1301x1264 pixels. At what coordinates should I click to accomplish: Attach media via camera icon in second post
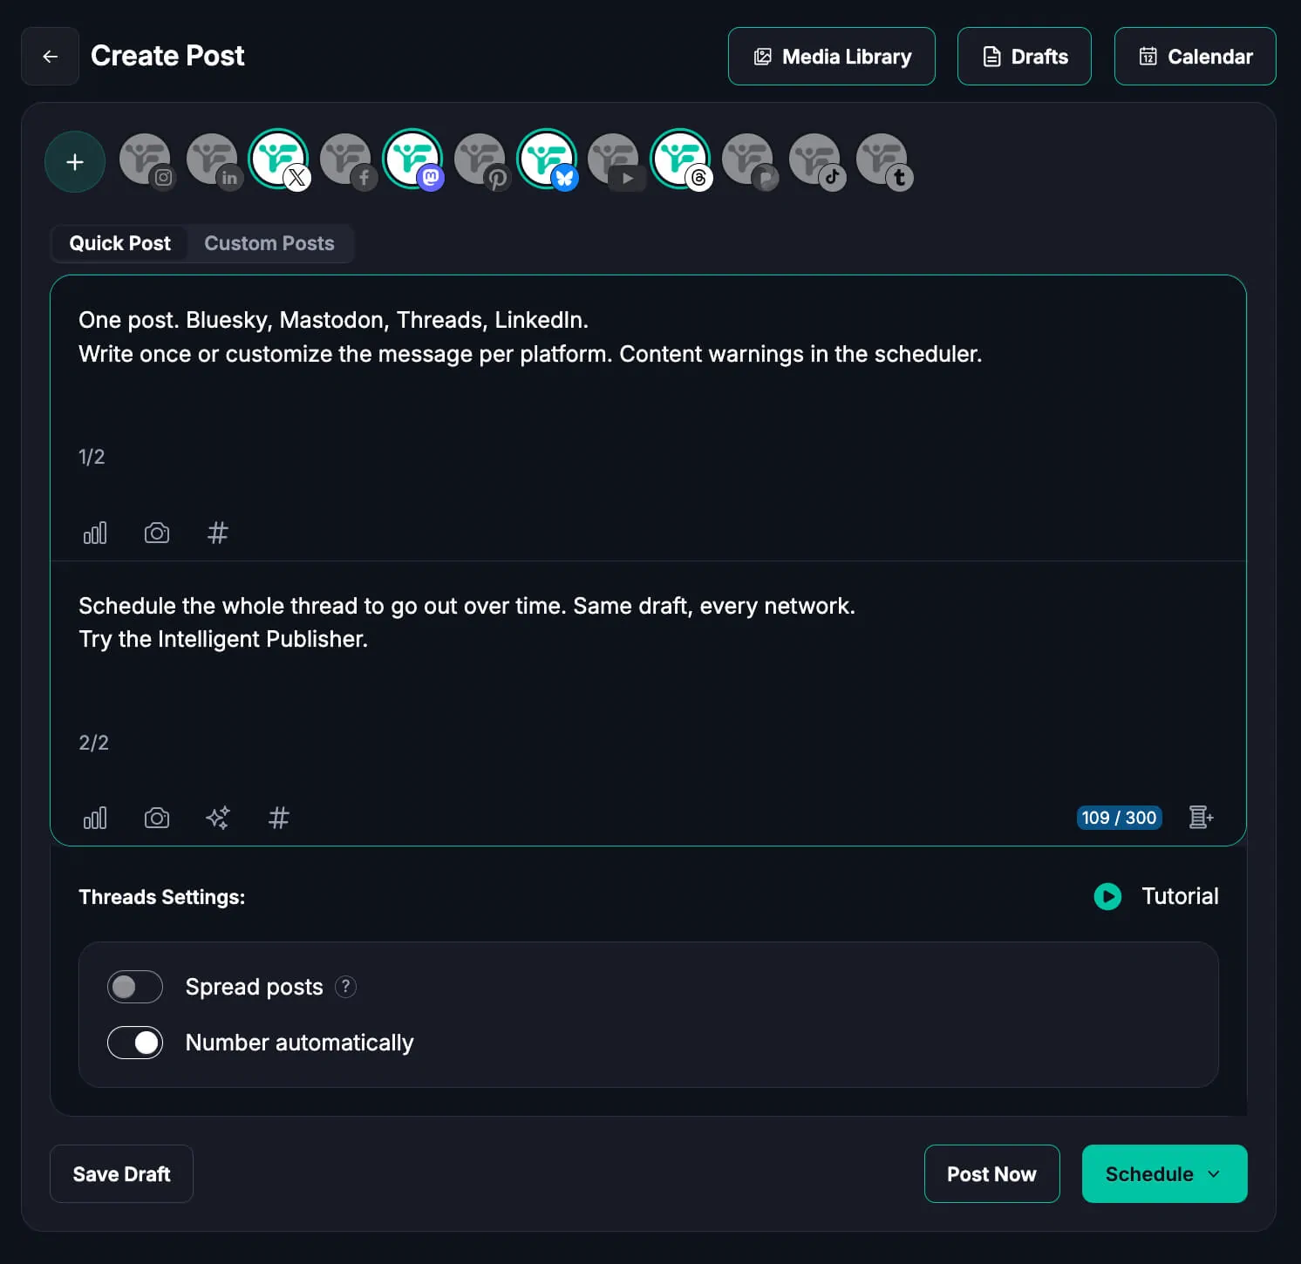pyautogui.click(x=157, y=818)
